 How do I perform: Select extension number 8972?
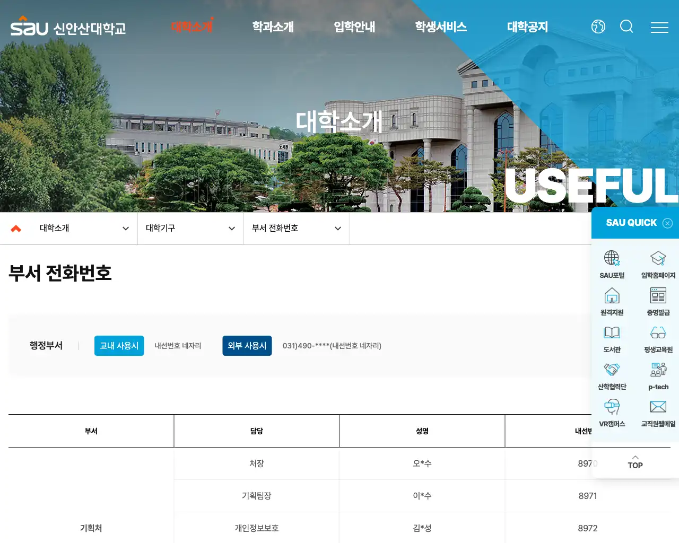pyautogui.click(x=588, y=528)
